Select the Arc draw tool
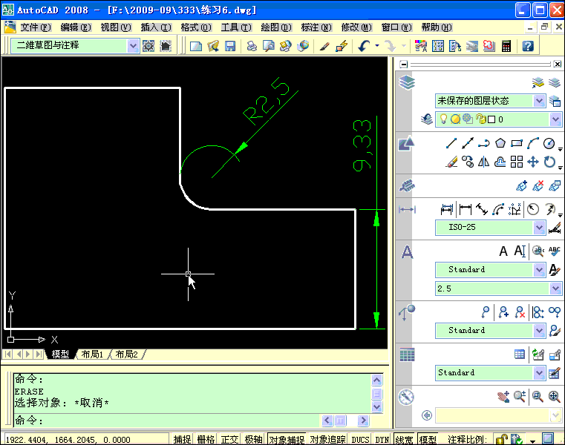Viewport: 565px width, 445px height. (532, 143)
